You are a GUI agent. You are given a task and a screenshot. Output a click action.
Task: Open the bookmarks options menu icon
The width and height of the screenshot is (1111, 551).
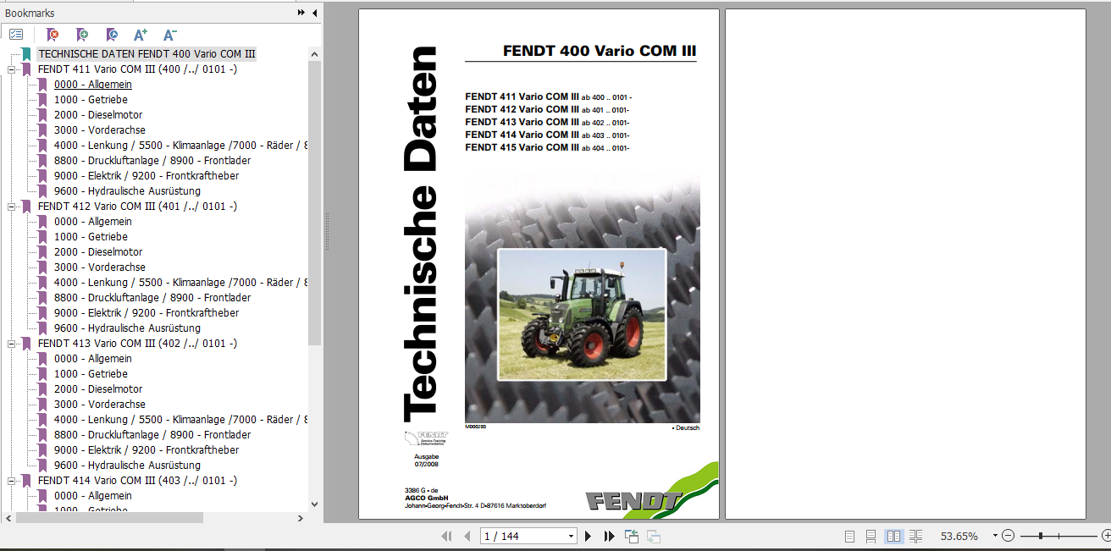click(x=16, y=35)
